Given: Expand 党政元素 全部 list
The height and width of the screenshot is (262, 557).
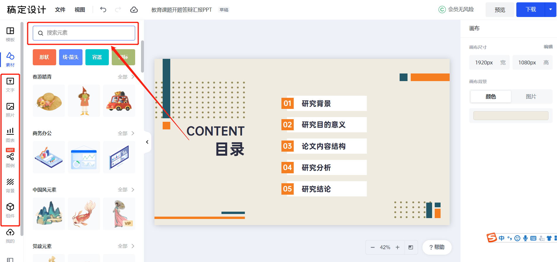Looking at the screenshot, I should pos(126,246).
